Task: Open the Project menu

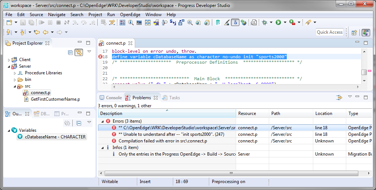Action: pos(95,15)
